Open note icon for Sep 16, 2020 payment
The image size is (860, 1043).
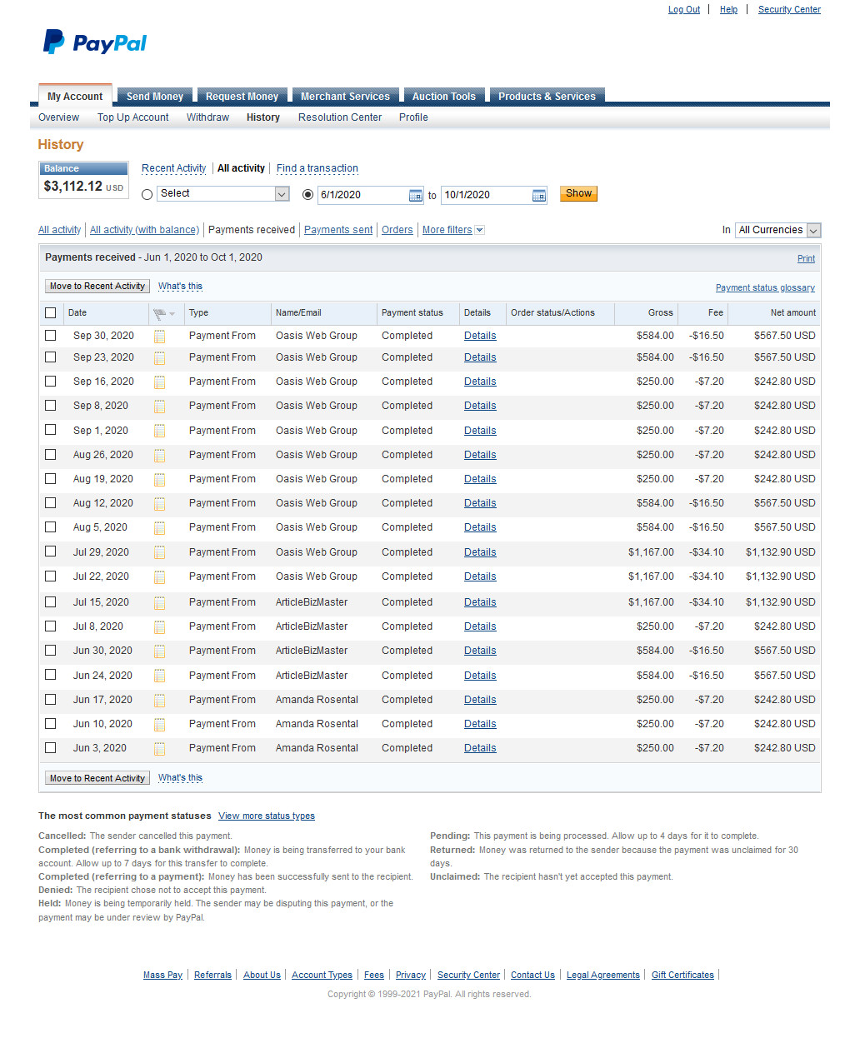point(159,382)
